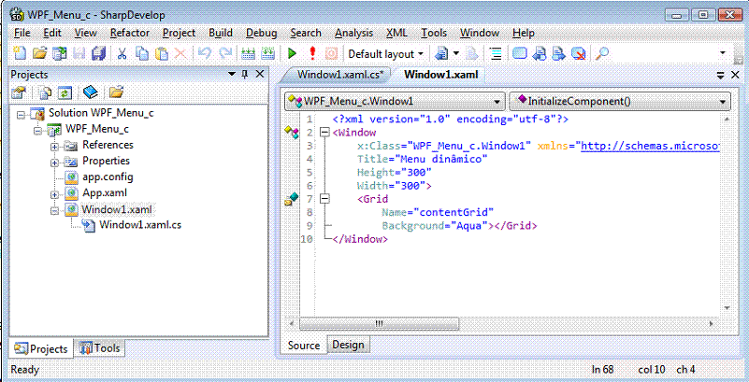Select the Source view tab
The width and height of the screenshot is (749, 382).
[304, 346]
